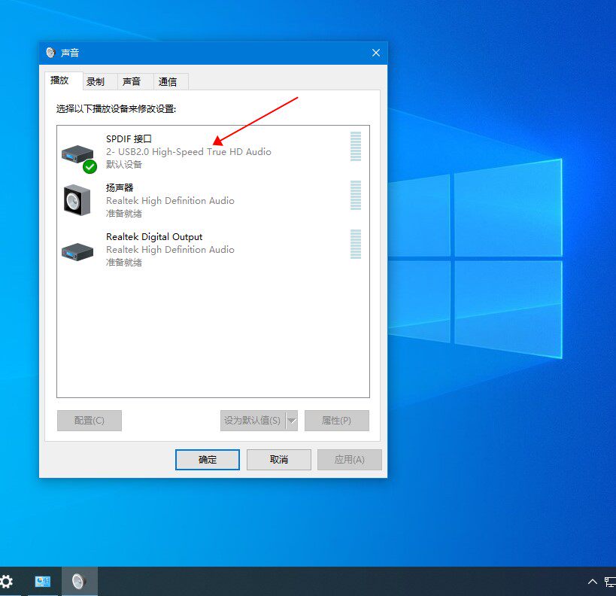616x596 pixels.
Task: Select the 扬声器 device name
Action: click(120, 187)
